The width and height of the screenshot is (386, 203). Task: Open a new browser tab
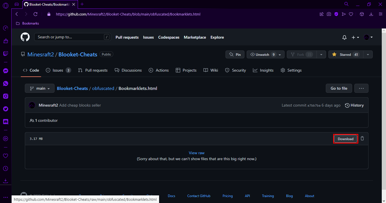(82, 4)
